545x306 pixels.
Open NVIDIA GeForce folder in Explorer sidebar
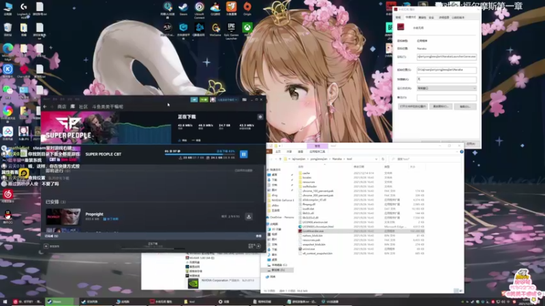[x=282, y=200]
